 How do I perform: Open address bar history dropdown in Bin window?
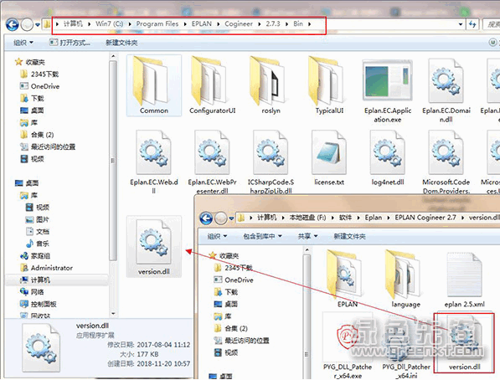pyautogui.click(x=461, y=24)
